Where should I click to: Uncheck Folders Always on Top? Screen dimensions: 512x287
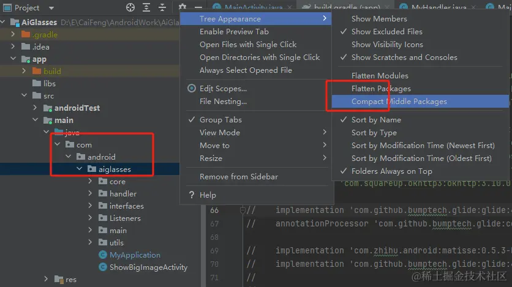[x=391, y=171]
